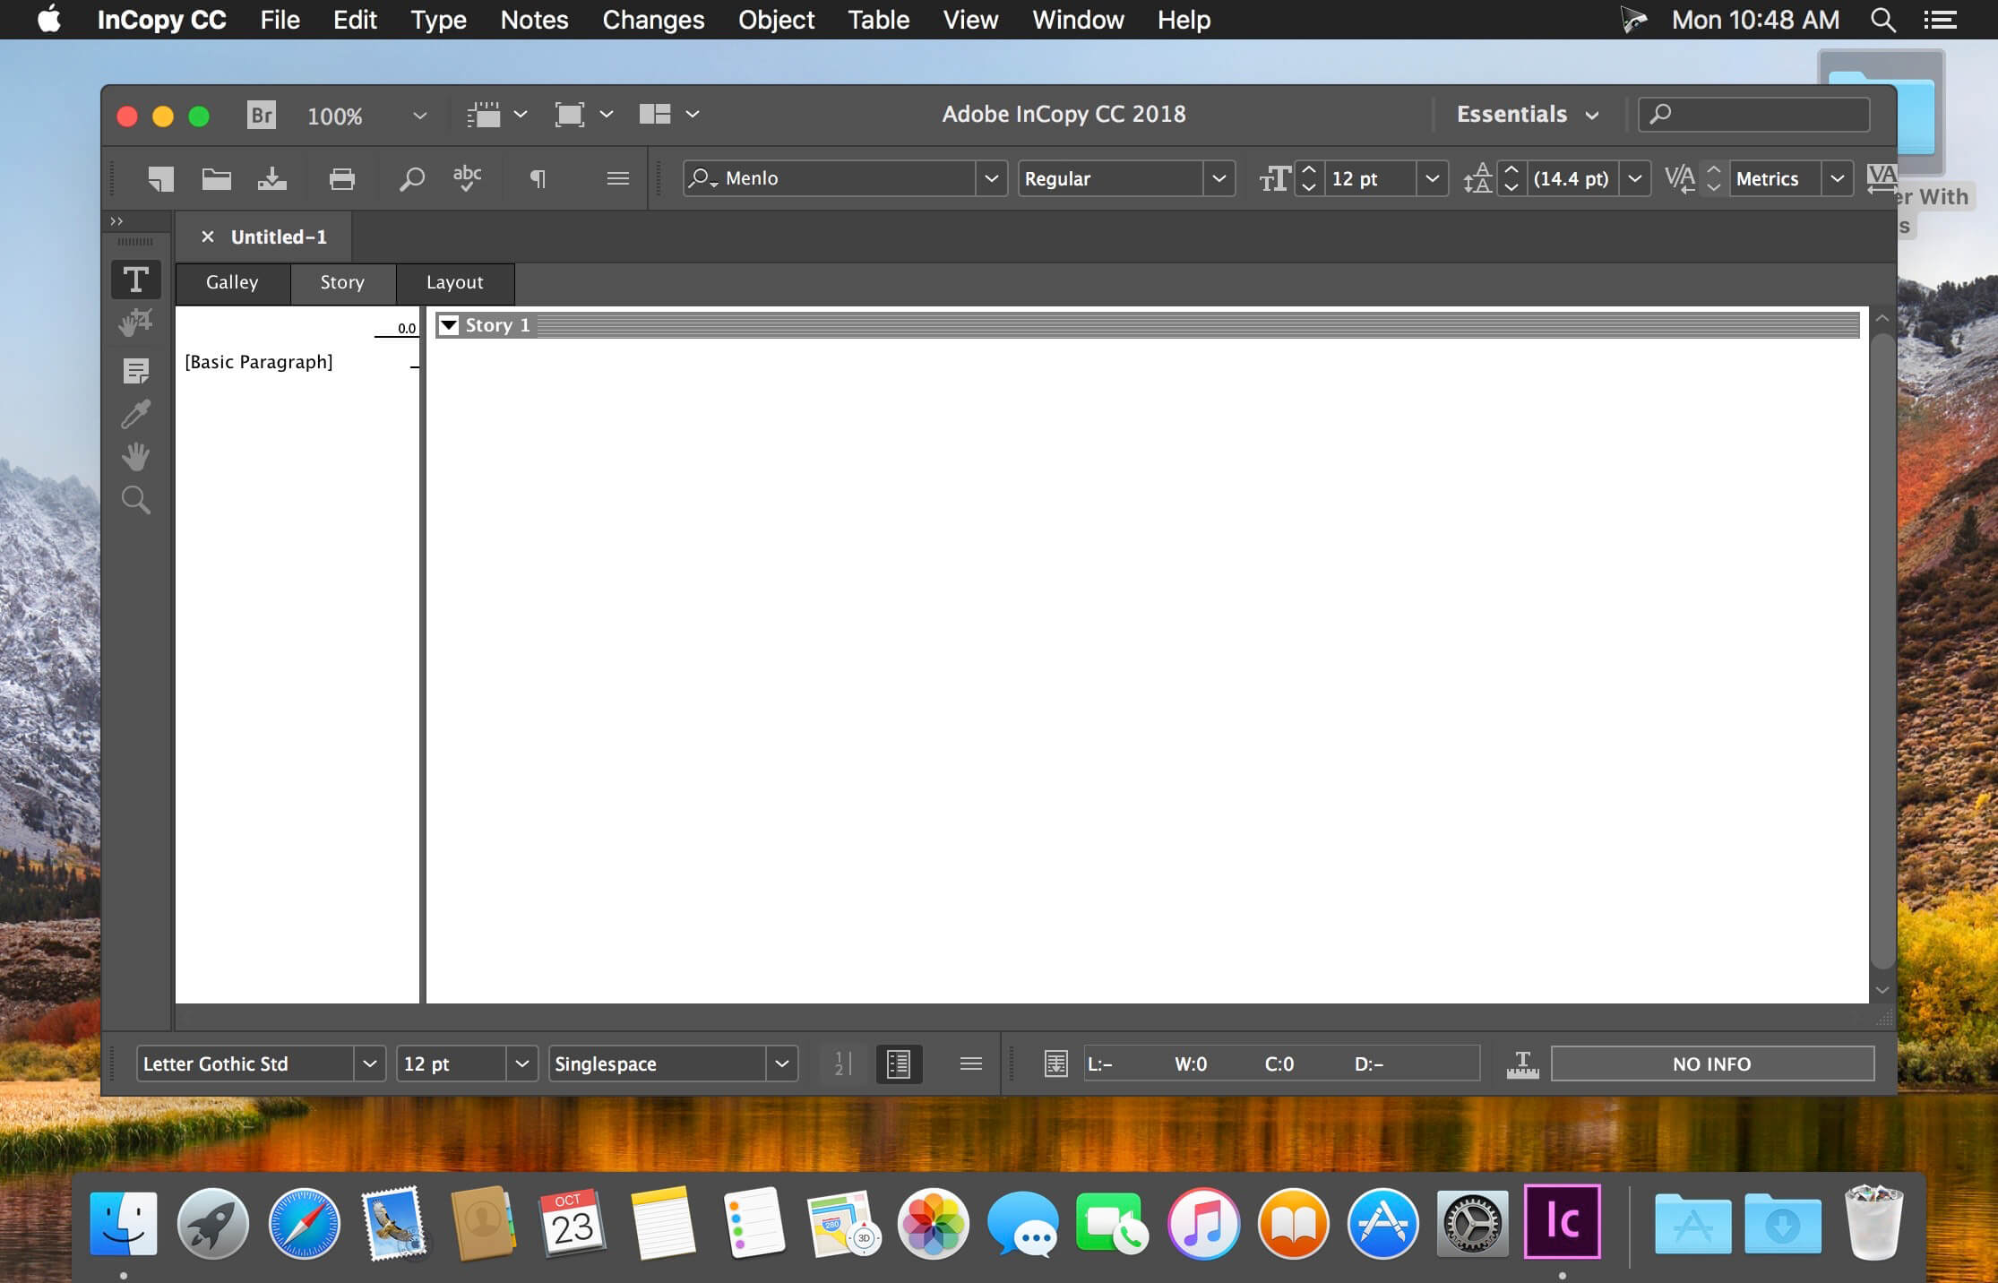Select the Type tool in the toolbar
Viewport: 1998px width, 1283px height.
(x=136, y=279)
